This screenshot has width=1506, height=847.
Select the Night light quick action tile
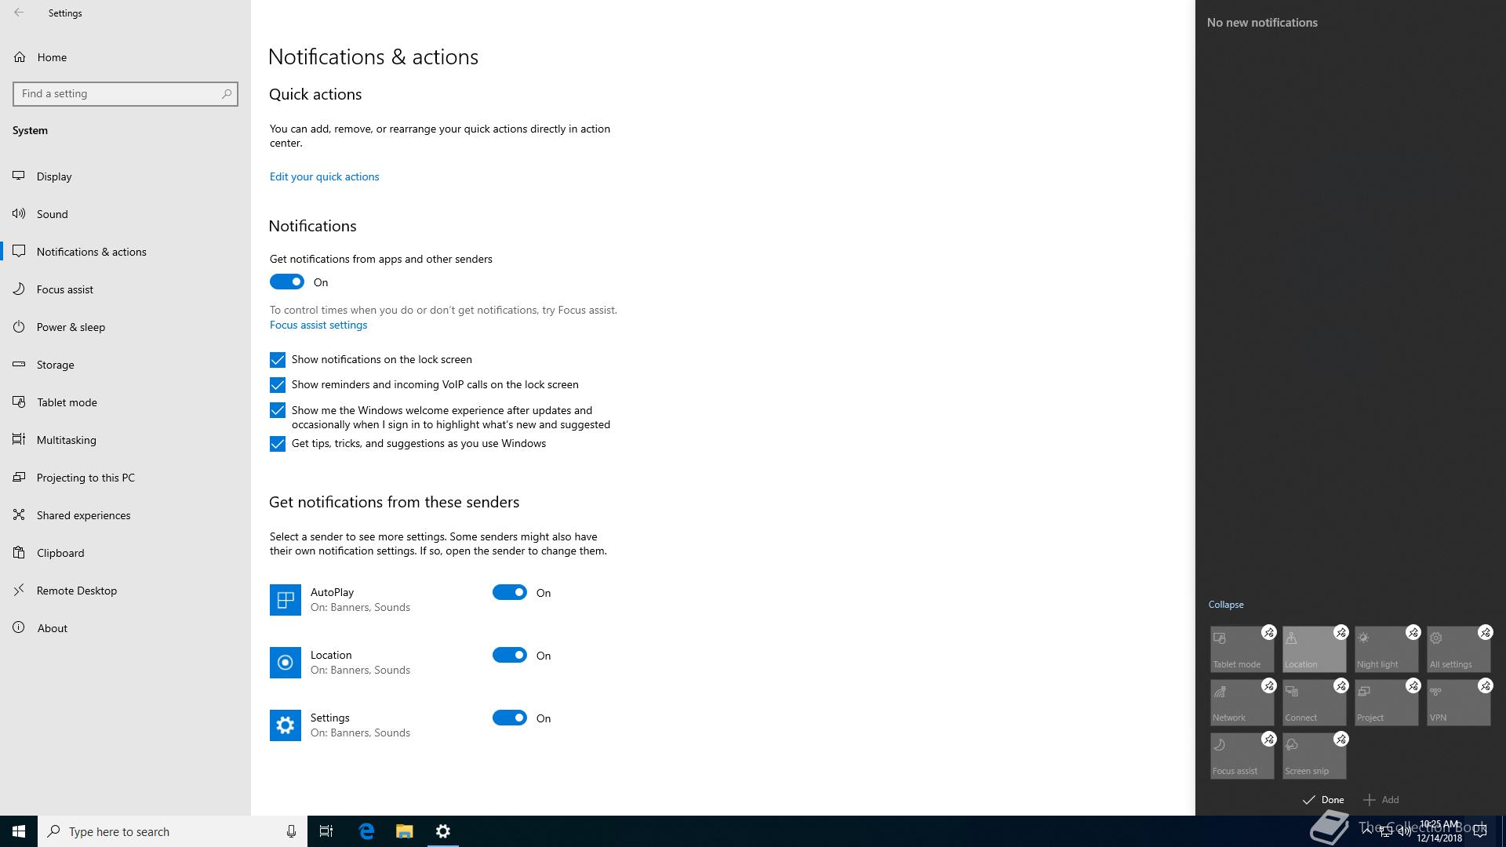1386,649
